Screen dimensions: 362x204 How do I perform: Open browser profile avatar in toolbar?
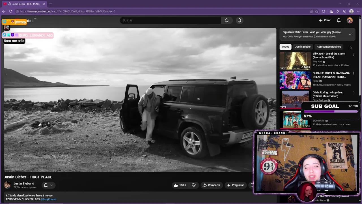pos(352,11)
